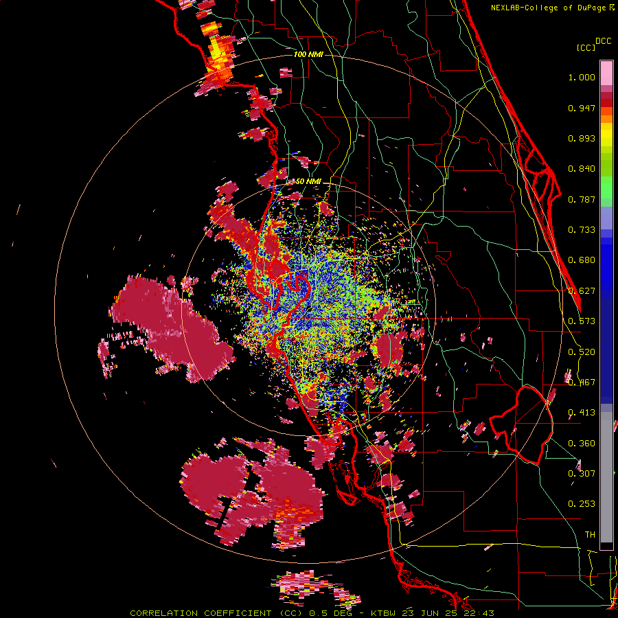
Task: Click the 0.787 color scale value
Action: (582, 199)
